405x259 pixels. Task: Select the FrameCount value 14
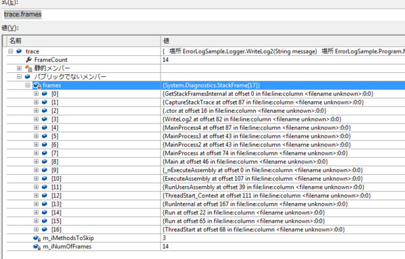165,60
